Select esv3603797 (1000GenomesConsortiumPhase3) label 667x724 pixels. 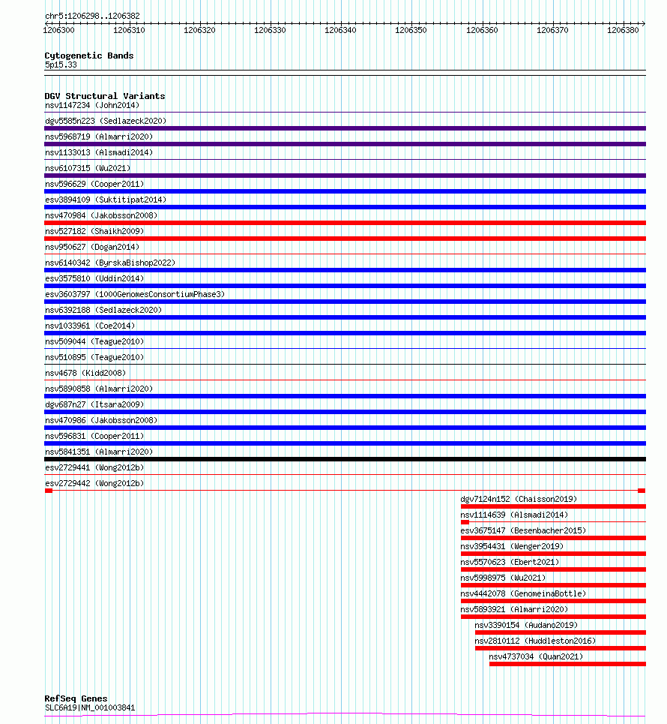point(135,294)
